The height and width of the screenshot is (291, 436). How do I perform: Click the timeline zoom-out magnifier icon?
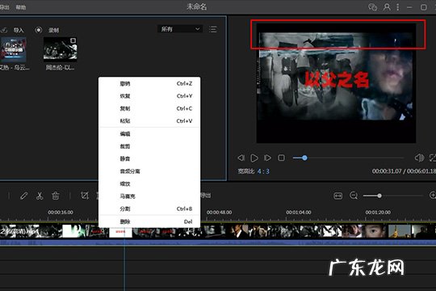point(354,196)
